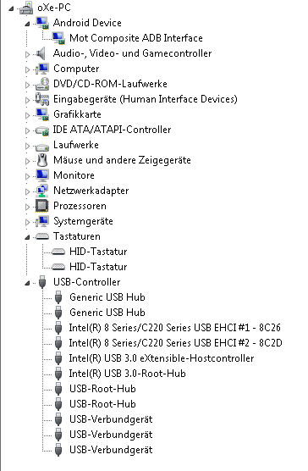Expand the Monitore node
308x471 pixels.
(27, 176)
